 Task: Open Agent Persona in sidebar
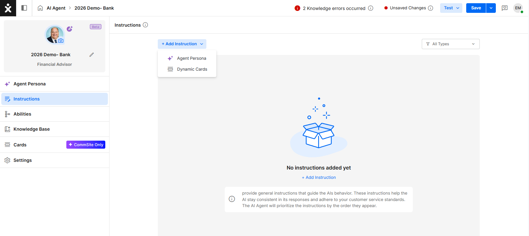pyautogui.click(x=55, y=84)
